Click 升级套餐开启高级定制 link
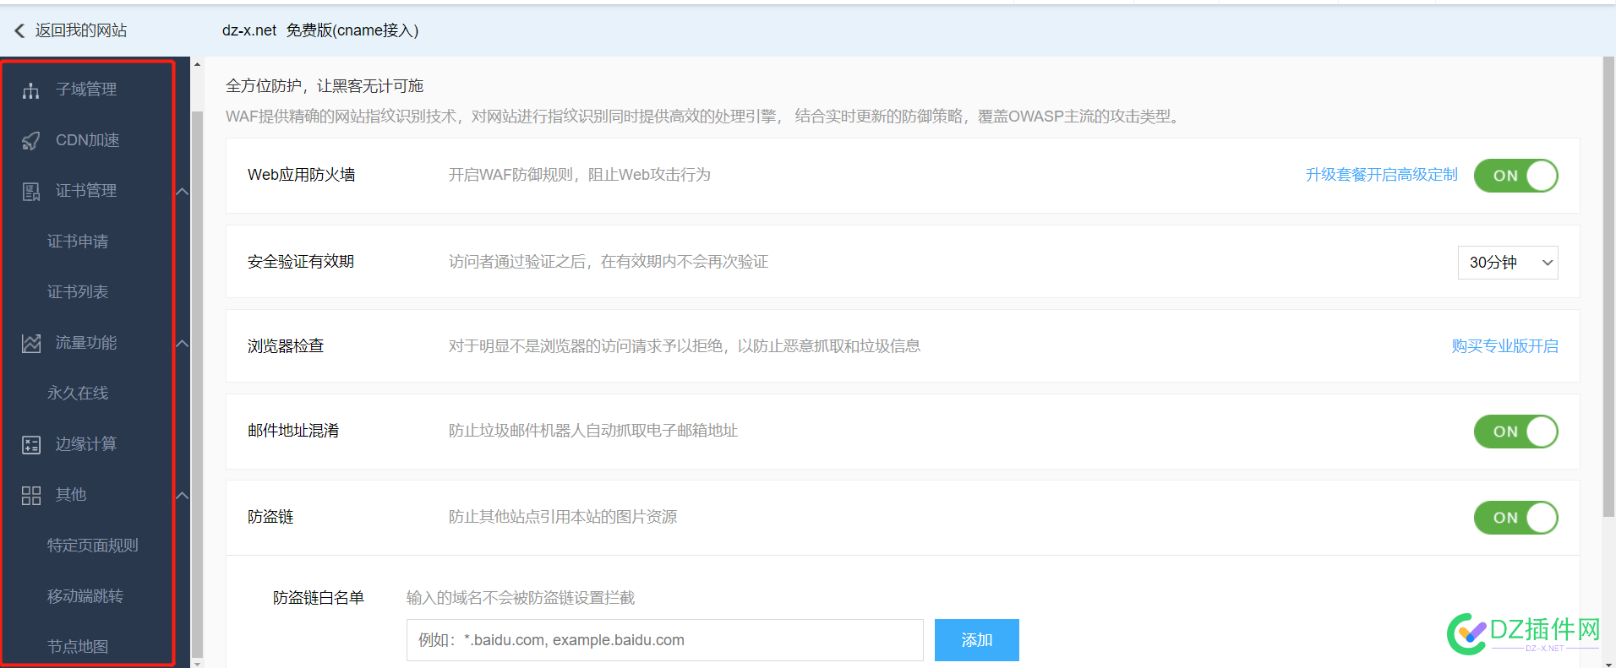This screenshot has height=668, width=1616. click(x=1381, y=175)
